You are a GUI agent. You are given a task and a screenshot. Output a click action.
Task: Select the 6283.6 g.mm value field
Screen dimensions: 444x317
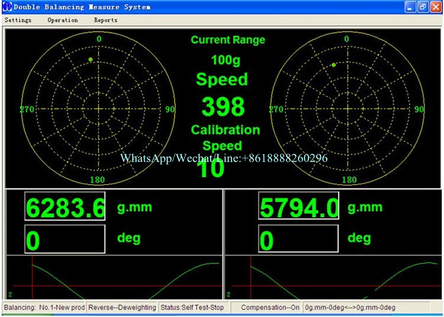[65, 206]
